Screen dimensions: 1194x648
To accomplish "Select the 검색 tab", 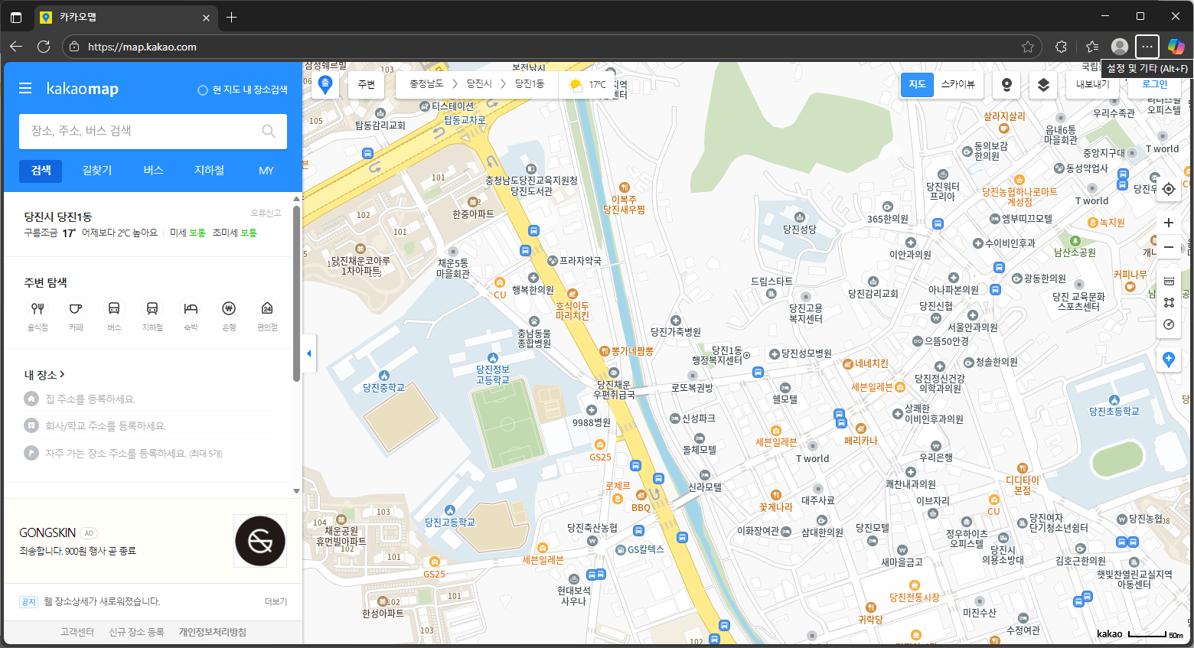I will (41, 170).
